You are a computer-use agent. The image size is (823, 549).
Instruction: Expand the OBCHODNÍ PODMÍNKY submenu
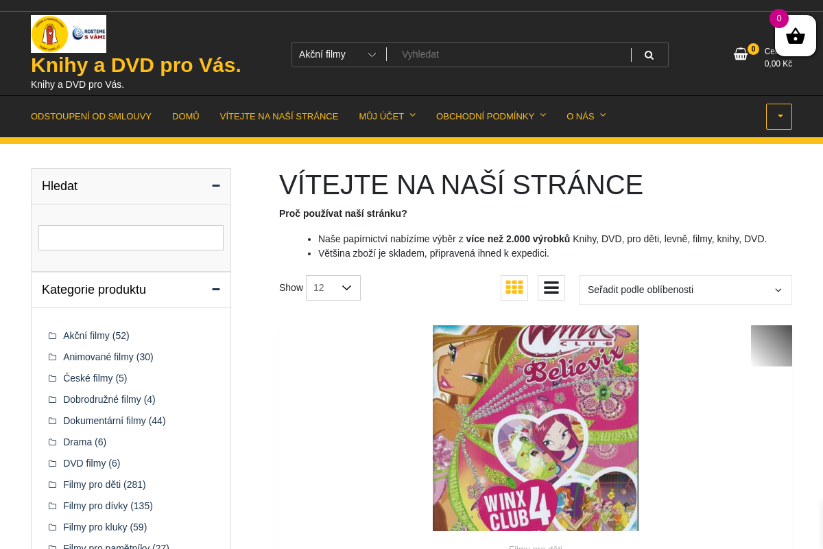click(x=543, y=115)
